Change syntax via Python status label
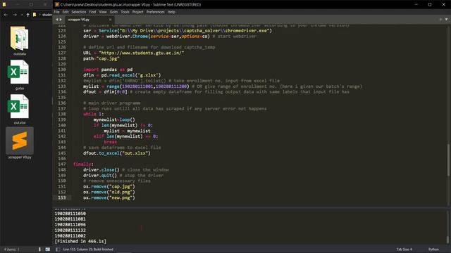Image resolution: width=451 pixels, height=253 pixels. pyautogui.click(x=433, y=249)
